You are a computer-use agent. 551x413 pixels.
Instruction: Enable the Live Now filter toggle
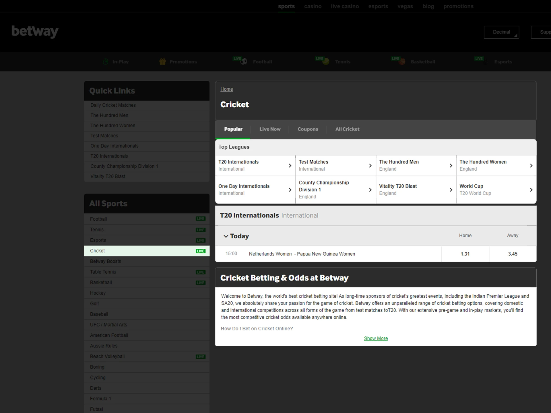270,129
